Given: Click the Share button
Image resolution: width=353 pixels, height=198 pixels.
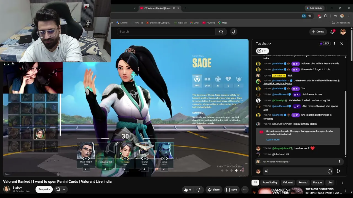Looking at the screenshot, I should pyautogui.click(x=213, y=189).
